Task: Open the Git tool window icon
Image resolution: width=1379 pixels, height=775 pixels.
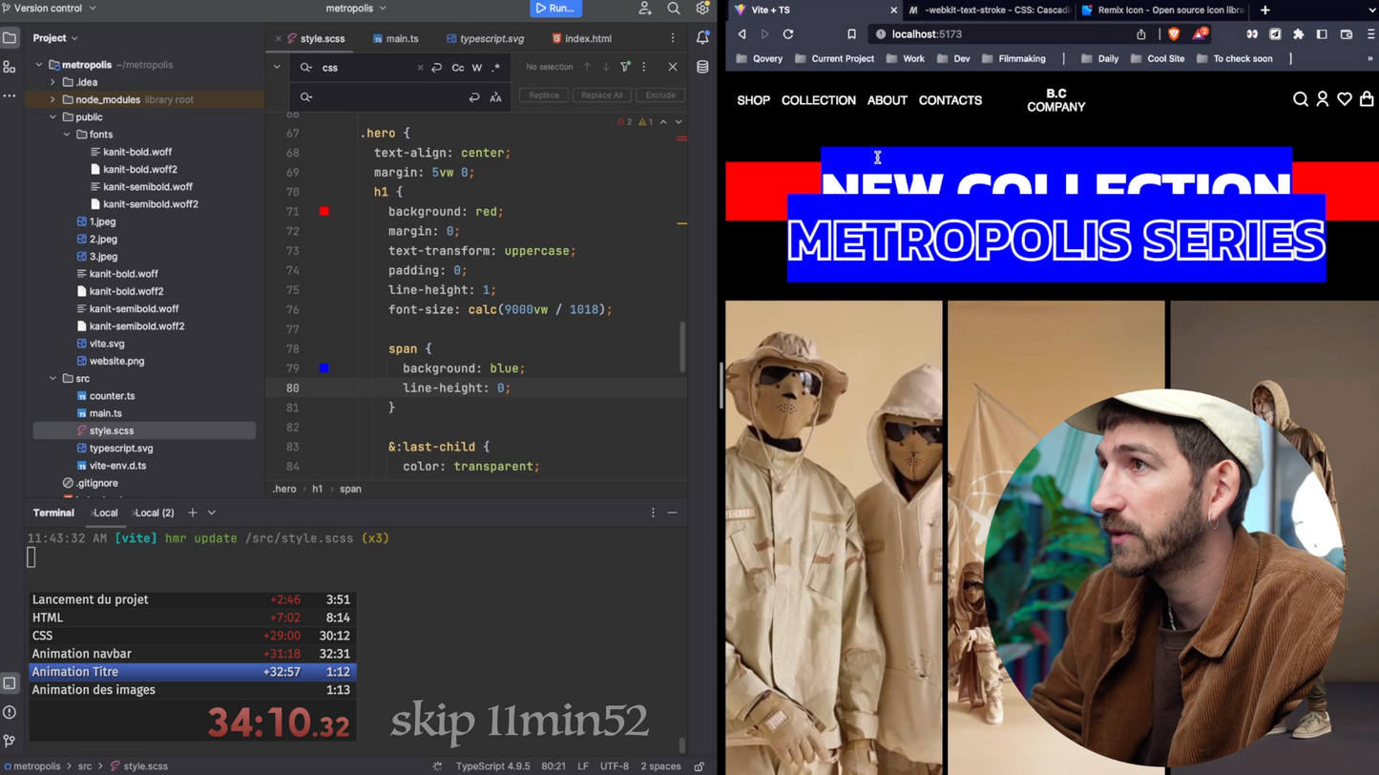Action: pyautogui.click(x=10, y=741)
